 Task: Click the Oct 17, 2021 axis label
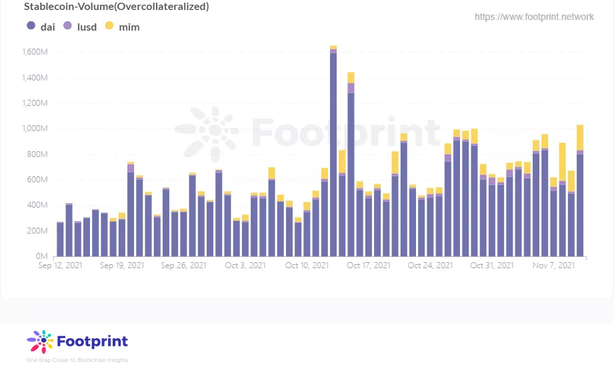[x=369, y=266]
